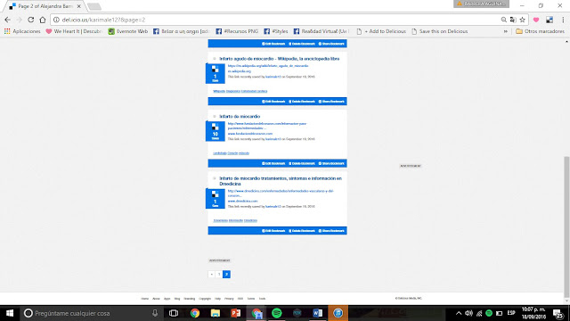Open Evernote Web bookmark

pyautogui.click(x=128, y=31)
